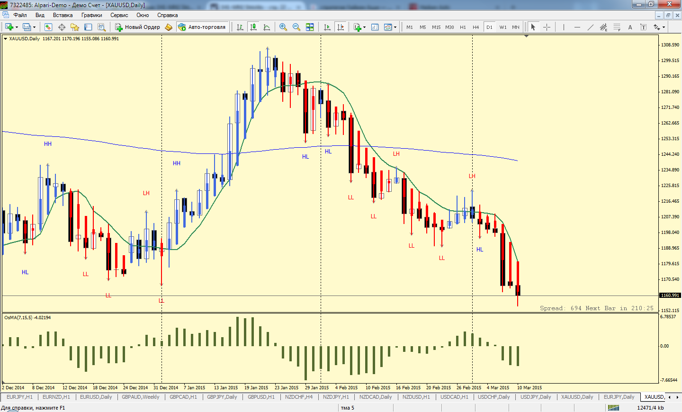This screenshot has width=682, height=412.
Task: Click the chart shift marker triangle
Action: [526, 36]
